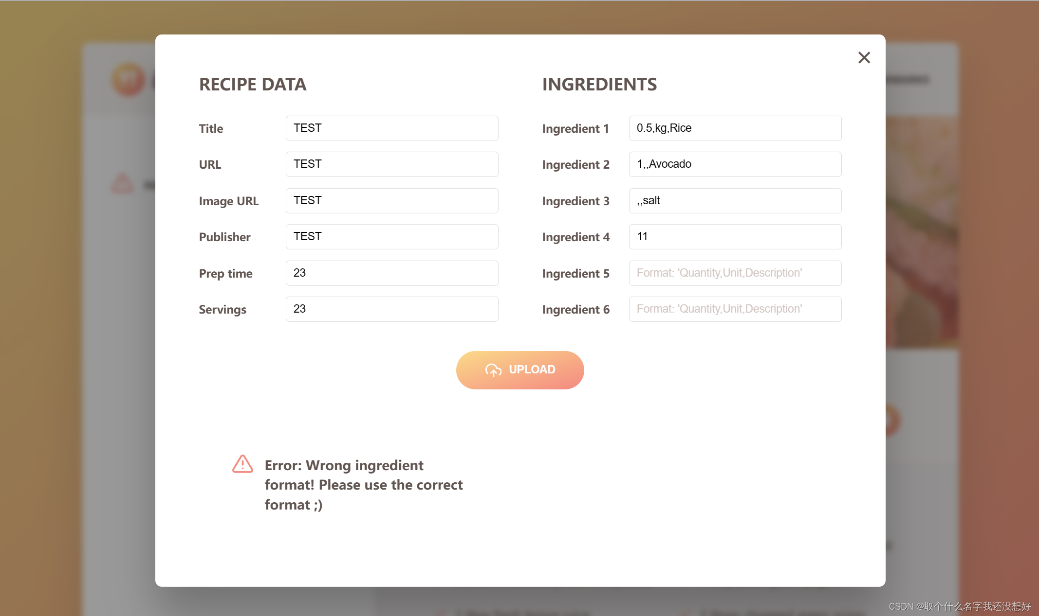Image resolution: width=1039 pixels, height=616 pixels.
Task: Click Ingredient 1 field with 0.5,kg,Rice
Action: 735,128
